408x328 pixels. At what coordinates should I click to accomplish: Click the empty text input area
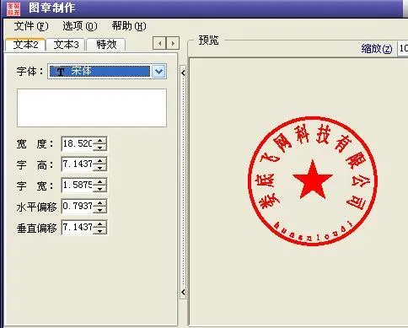click(x=92, y=108)
